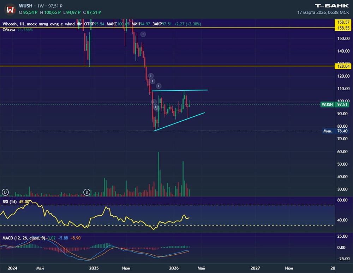Click the 60.00 price axis label
Image resolution: width=353 pixels, height=273 pixels.
pyautogui.click(x=342, y=152)
